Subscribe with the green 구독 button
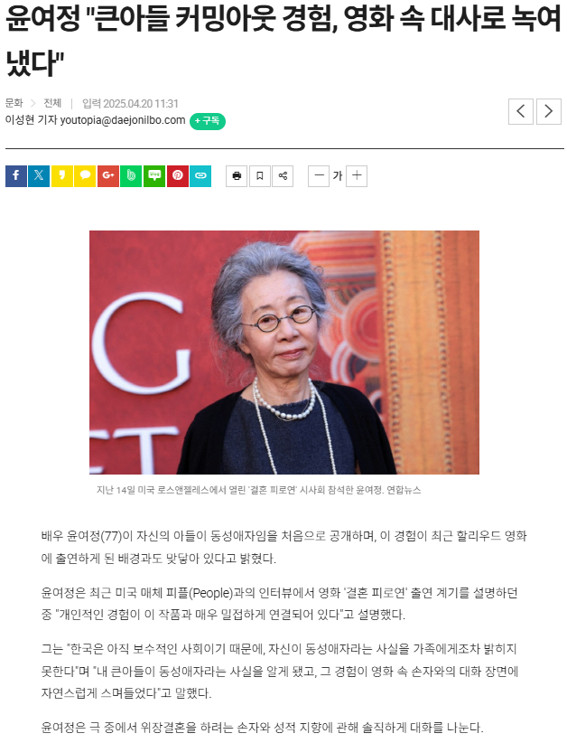Image resolution: width=567 pixels, height=743 pixels. click(x=208, y=121)
